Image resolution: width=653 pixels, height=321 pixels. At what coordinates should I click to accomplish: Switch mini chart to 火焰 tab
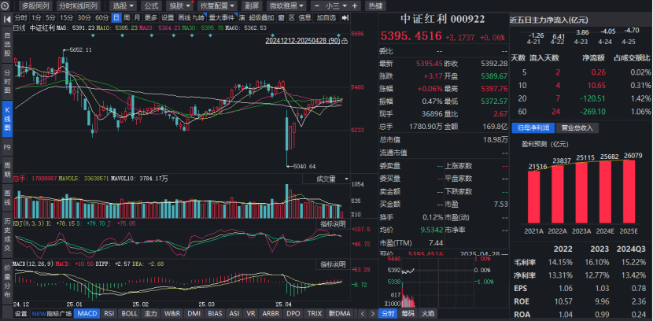[x=428, y=313]
